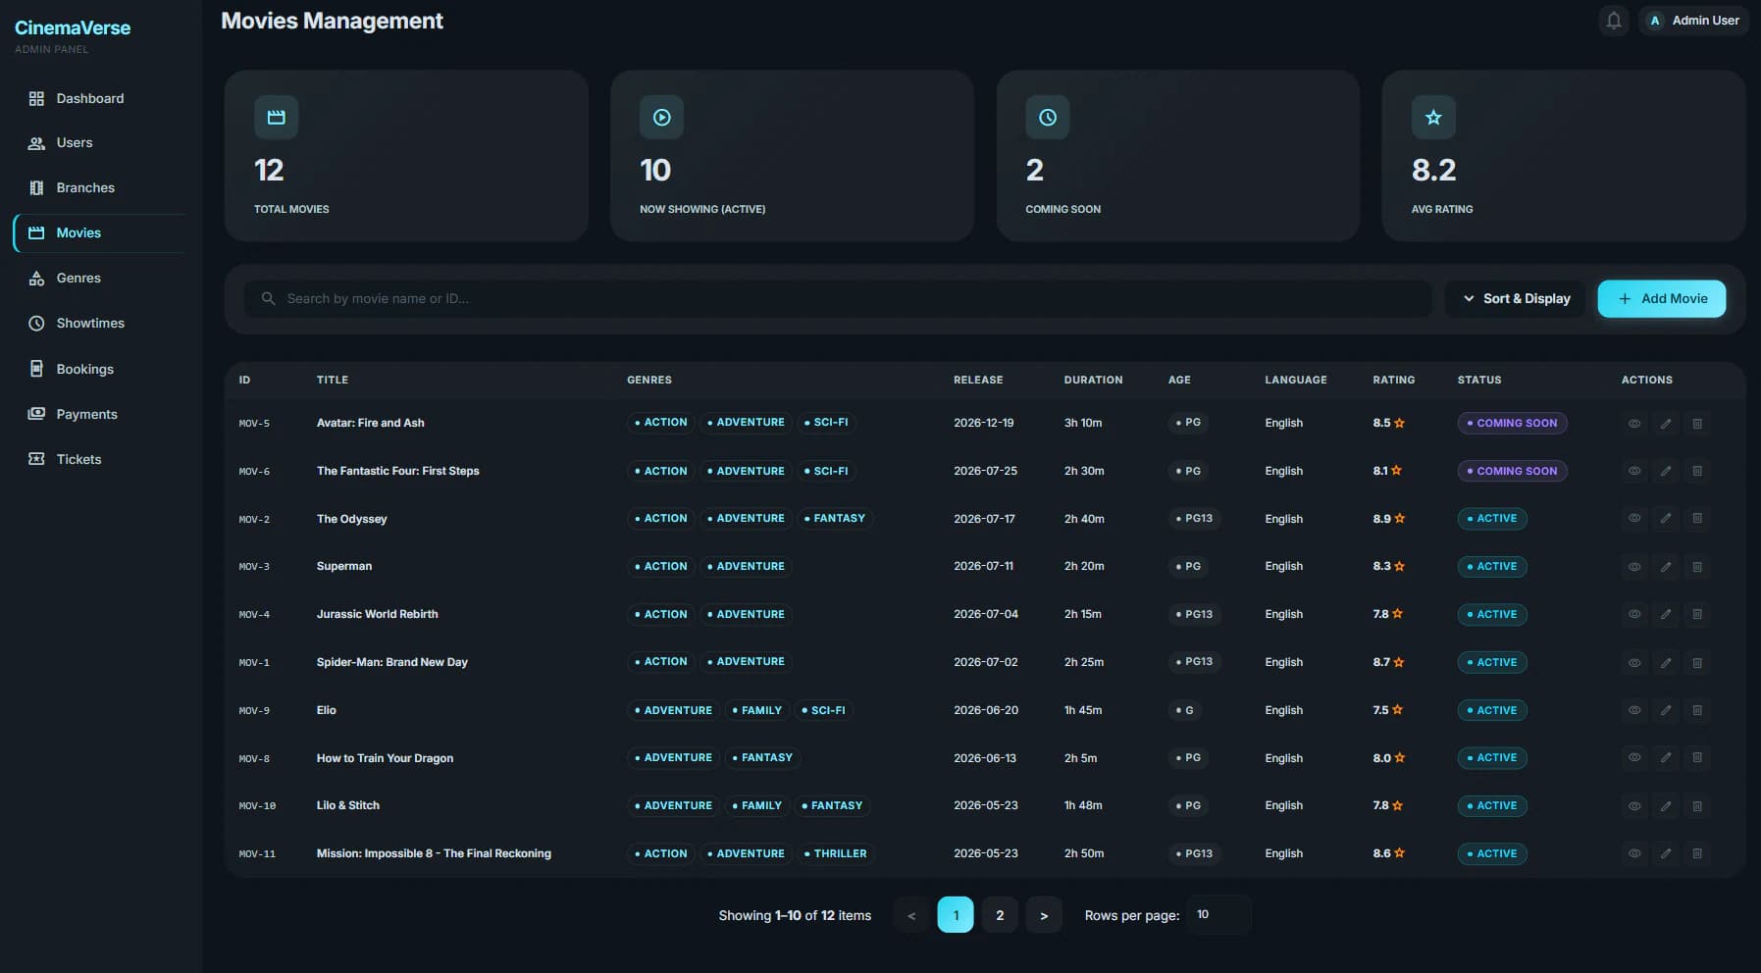Delete Elio using its trash icon
The height and width of the screenshot is (973, 1761).
[x=1697, y=710]
